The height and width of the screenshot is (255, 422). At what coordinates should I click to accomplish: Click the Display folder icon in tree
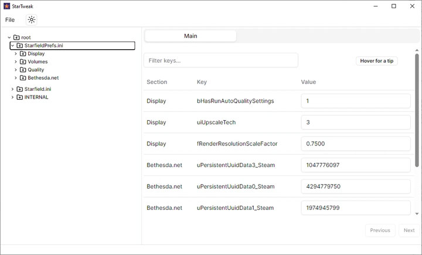click(x=23, y=54)
